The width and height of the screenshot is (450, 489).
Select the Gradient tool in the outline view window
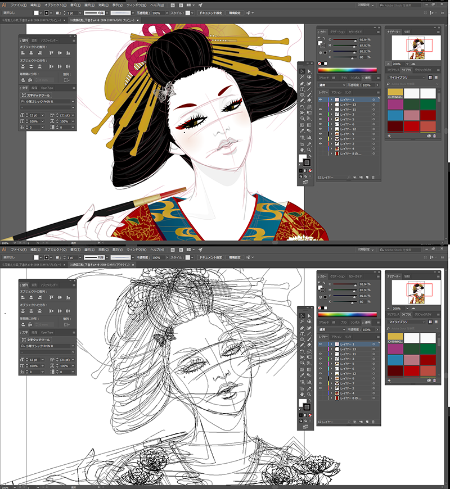(x=309, y=369)
